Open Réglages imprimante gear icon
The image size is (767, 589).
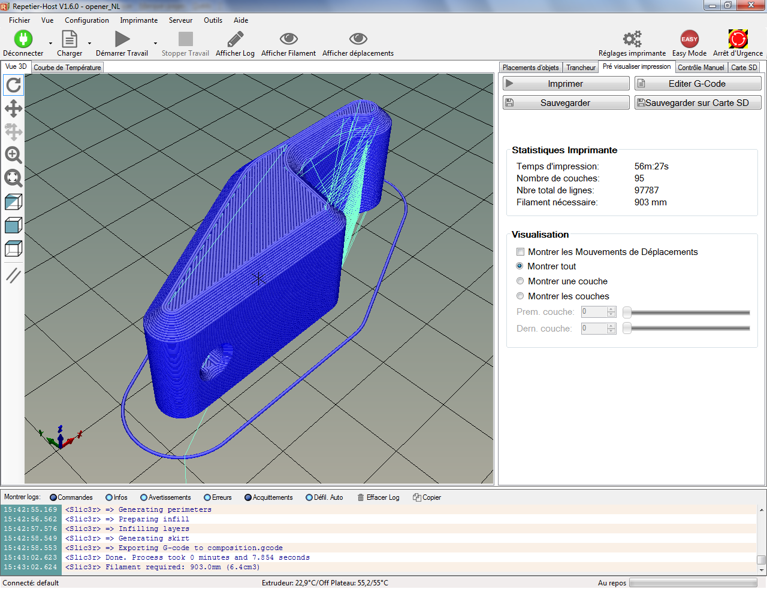click(632, 40)
